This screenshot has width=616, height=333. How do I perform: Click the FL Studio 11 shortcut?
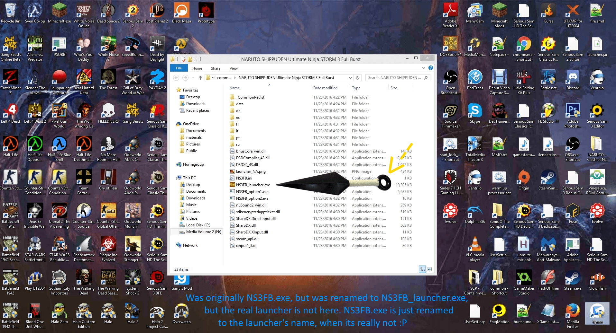click(x=548, y=113)
